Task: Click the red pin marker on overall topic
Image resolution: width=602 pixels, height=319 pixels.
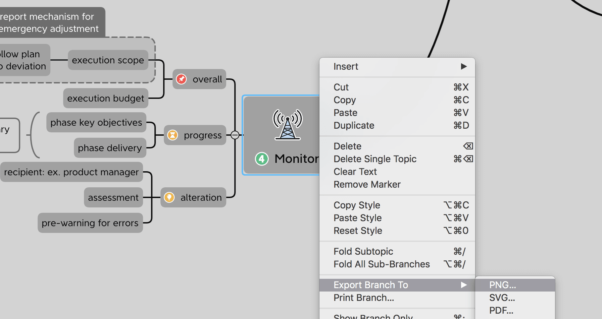Action: 182,79
